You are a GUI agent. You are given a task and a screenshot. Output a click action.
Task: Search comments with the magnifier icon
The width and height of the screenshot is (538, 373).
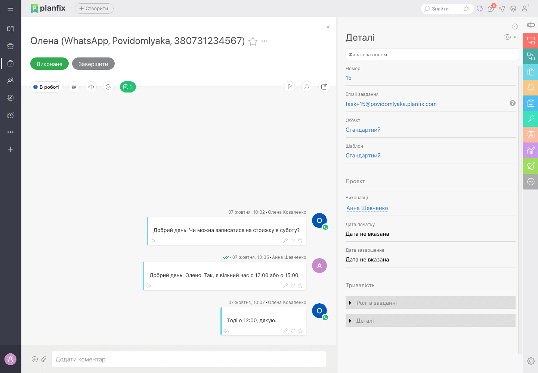pos(307,87)
